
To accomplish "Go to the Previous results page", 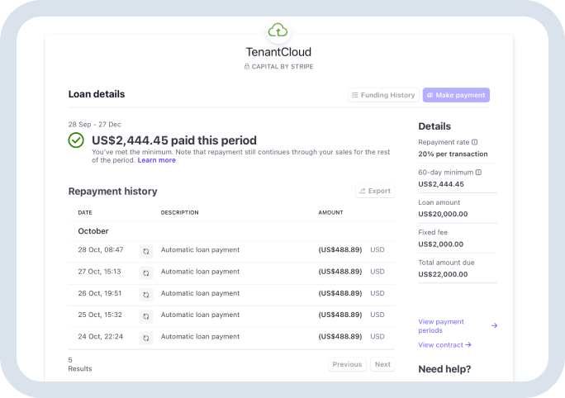I will coord(347,364).
